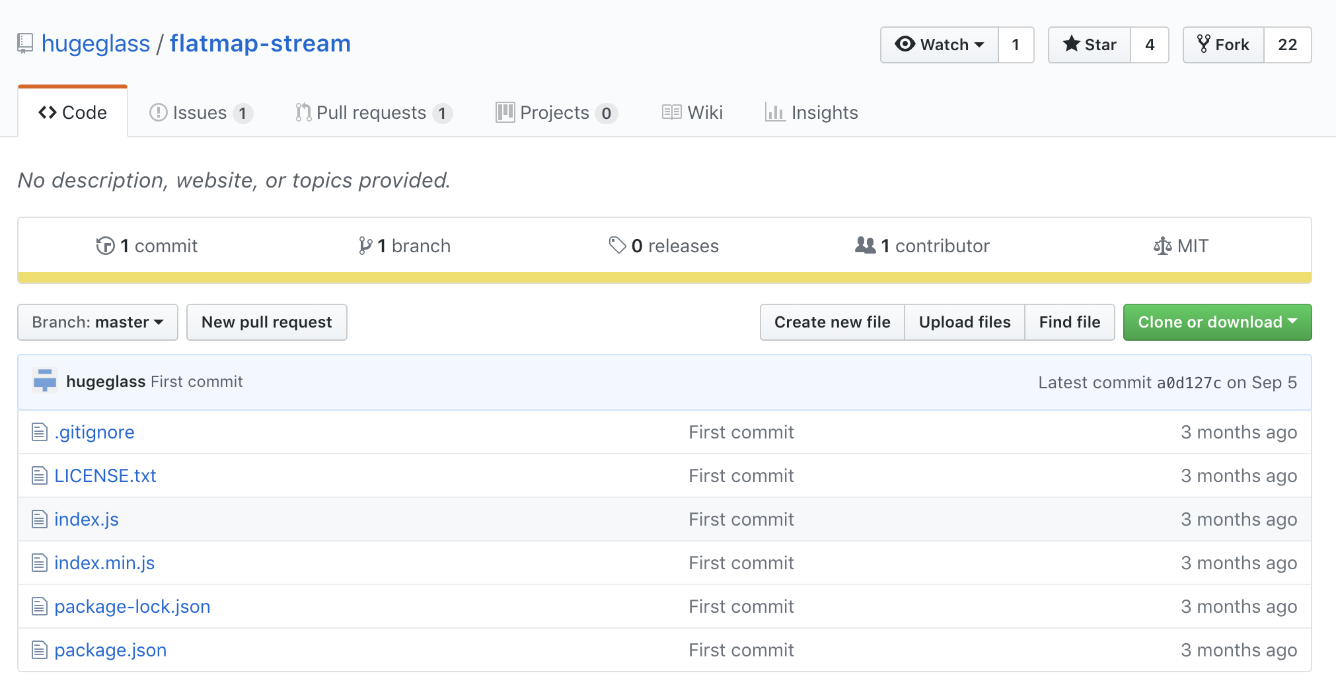The width and height of the screenshot is (1336, 696).
Task: Expand the Clone or download dropdown
Action: pyautogui.click(x=1216, y=322)
